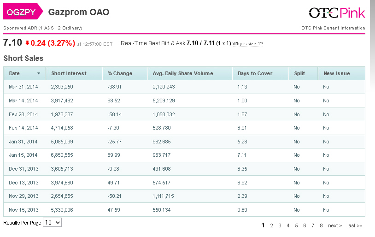Screen dimensions: 375x237
Task: Click the OTC Pink Current Information label
Action: point(333,28)
